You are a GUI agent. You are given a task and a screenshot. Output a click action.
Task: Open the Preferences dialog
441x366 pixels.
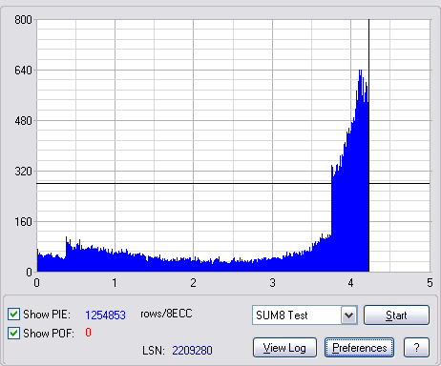359,348
